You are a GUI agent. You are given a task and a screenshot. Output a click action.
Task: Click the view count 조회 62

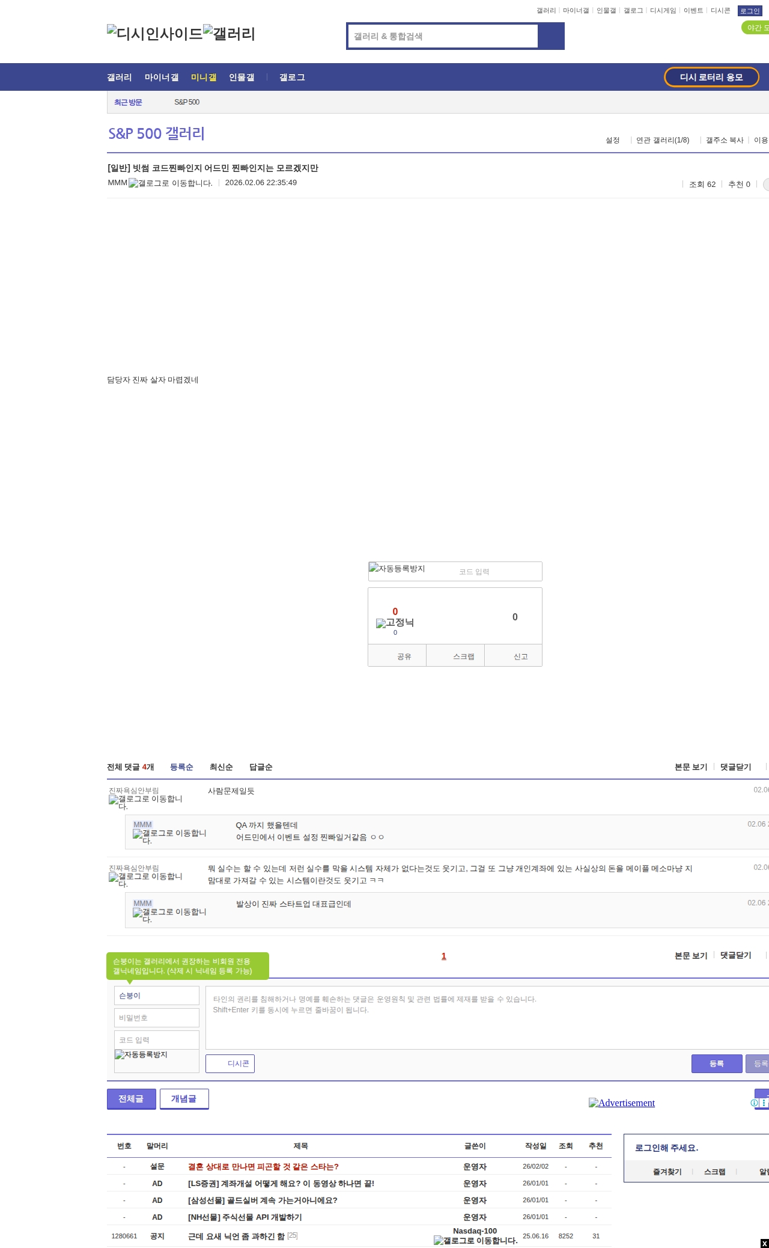tap(702, 185)
